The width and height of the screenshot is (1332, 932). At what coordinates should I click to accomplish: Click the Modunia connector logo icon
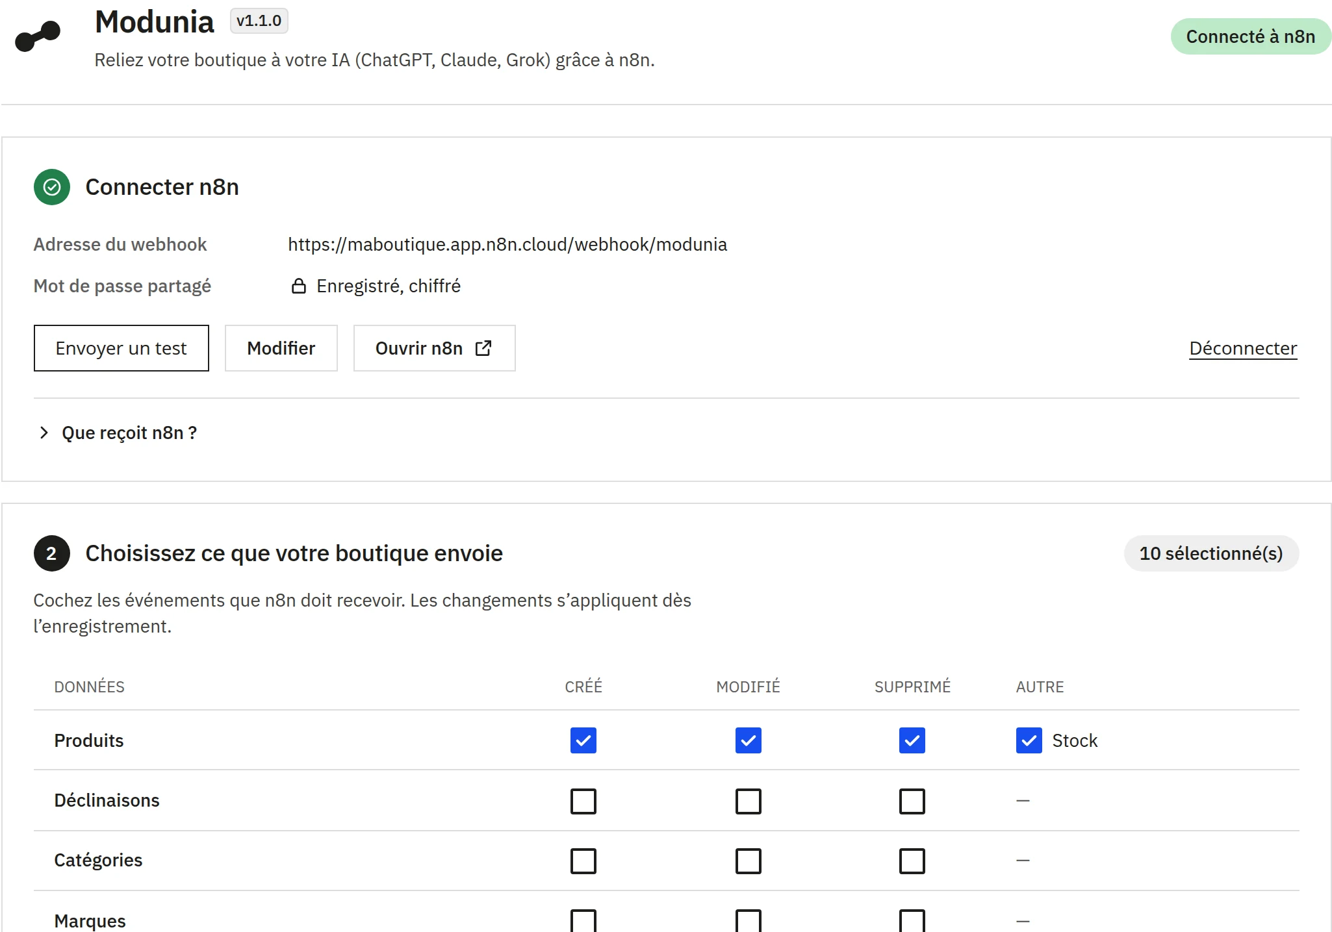click(x=38, y=36)
